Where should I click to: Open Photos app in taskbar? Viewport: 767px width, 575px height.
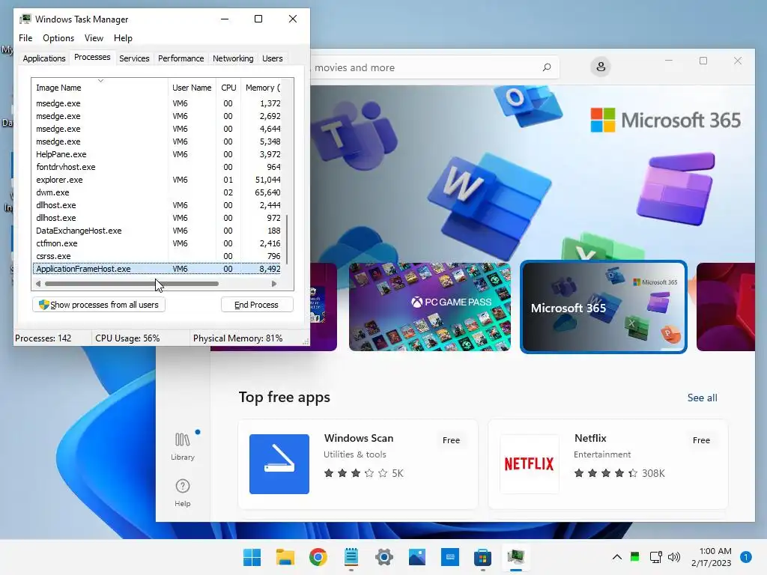point(417,557)
